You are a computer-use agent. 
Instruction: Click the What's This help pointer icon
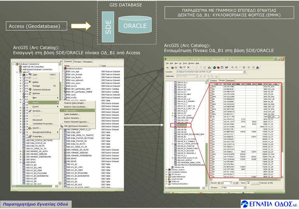(226, 67)
